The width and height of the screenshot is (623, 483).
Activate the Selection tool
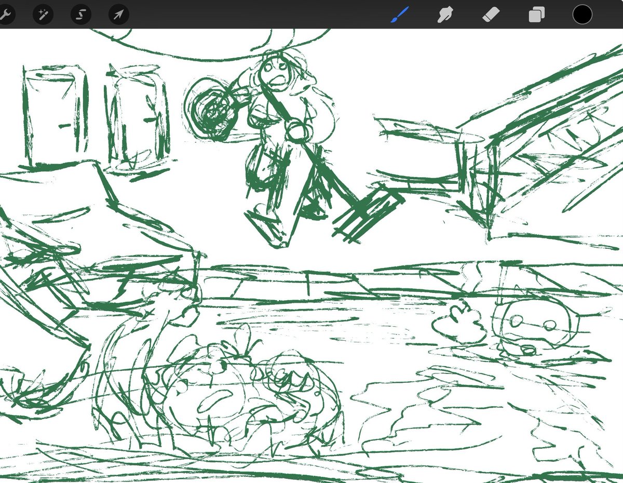pos(81,14)
